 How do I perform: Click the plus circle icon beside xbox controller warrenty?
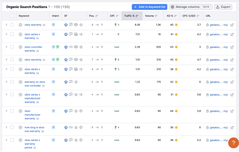(20, 47)
